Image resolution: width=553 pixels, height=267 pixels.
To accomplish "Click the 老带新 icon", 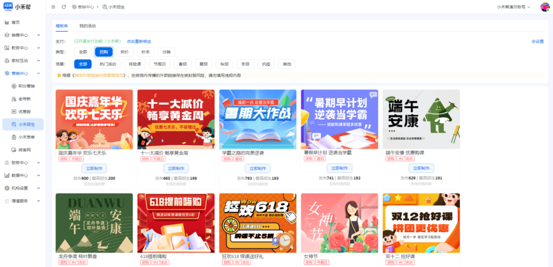I will coord(14,99).
